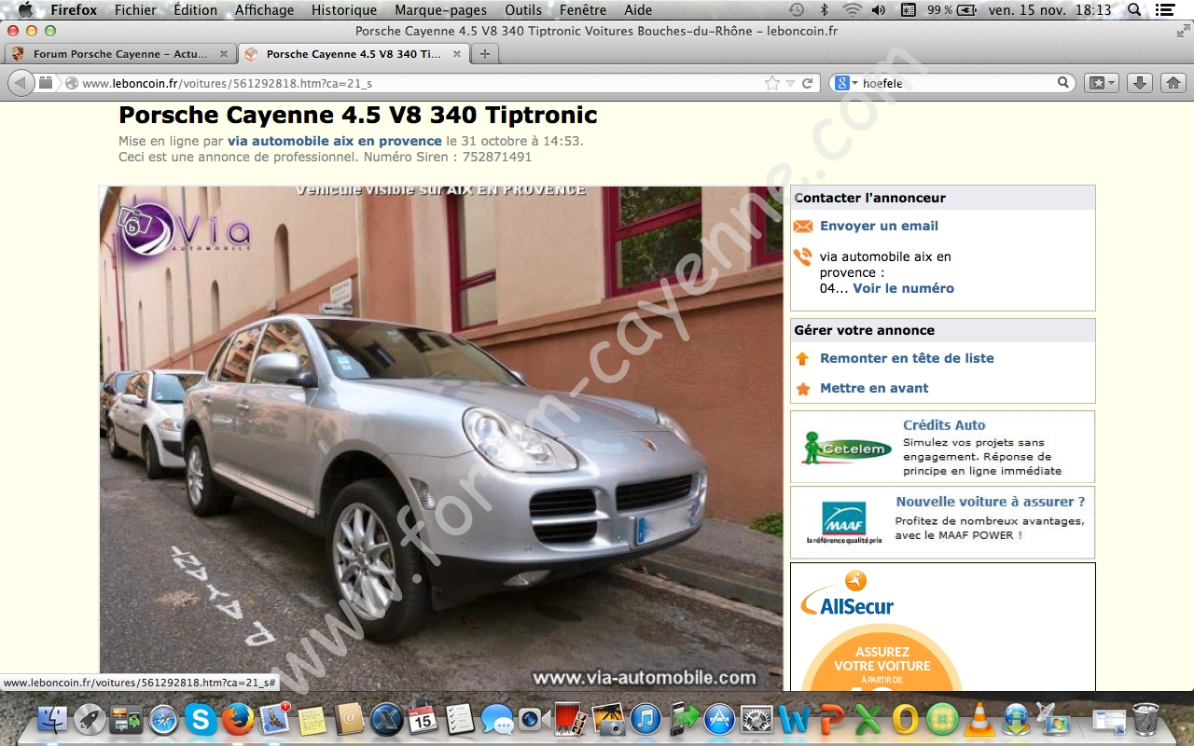This screenshot has width=1194, height=746.
Task: Open the Fichier menu
Action: [135, 10]
